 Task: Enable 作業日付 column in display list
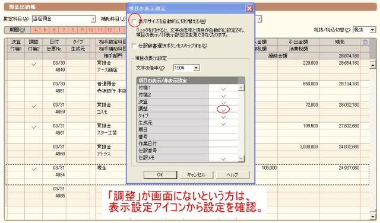tap(223, 144)
